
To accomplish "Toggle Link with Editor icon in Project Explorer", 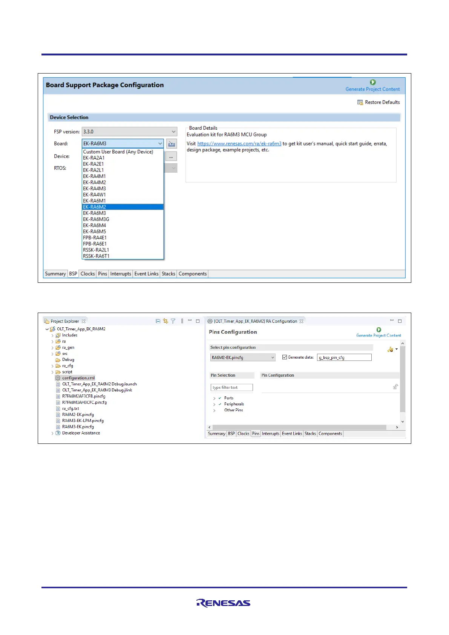I will (x=165, y=321).
